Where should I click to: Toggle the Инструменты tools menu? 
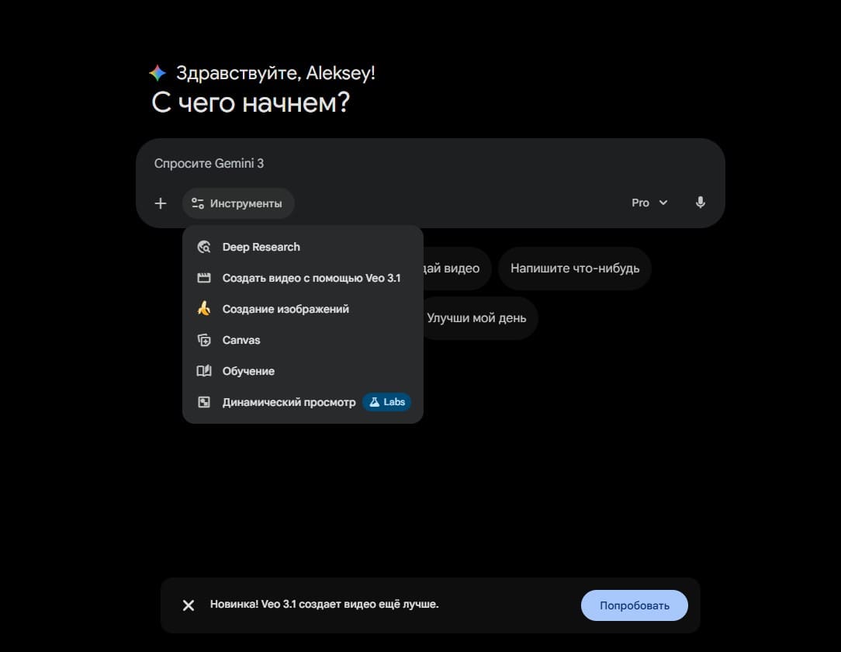[x=237, y=203]
